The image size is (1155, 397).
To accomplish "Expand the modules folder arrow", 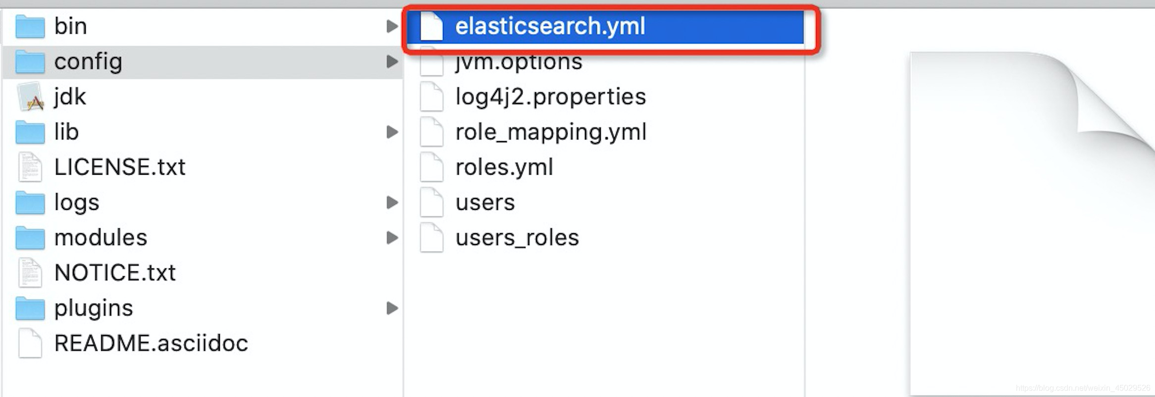I will pyautogui.click(x=392, y=238).
